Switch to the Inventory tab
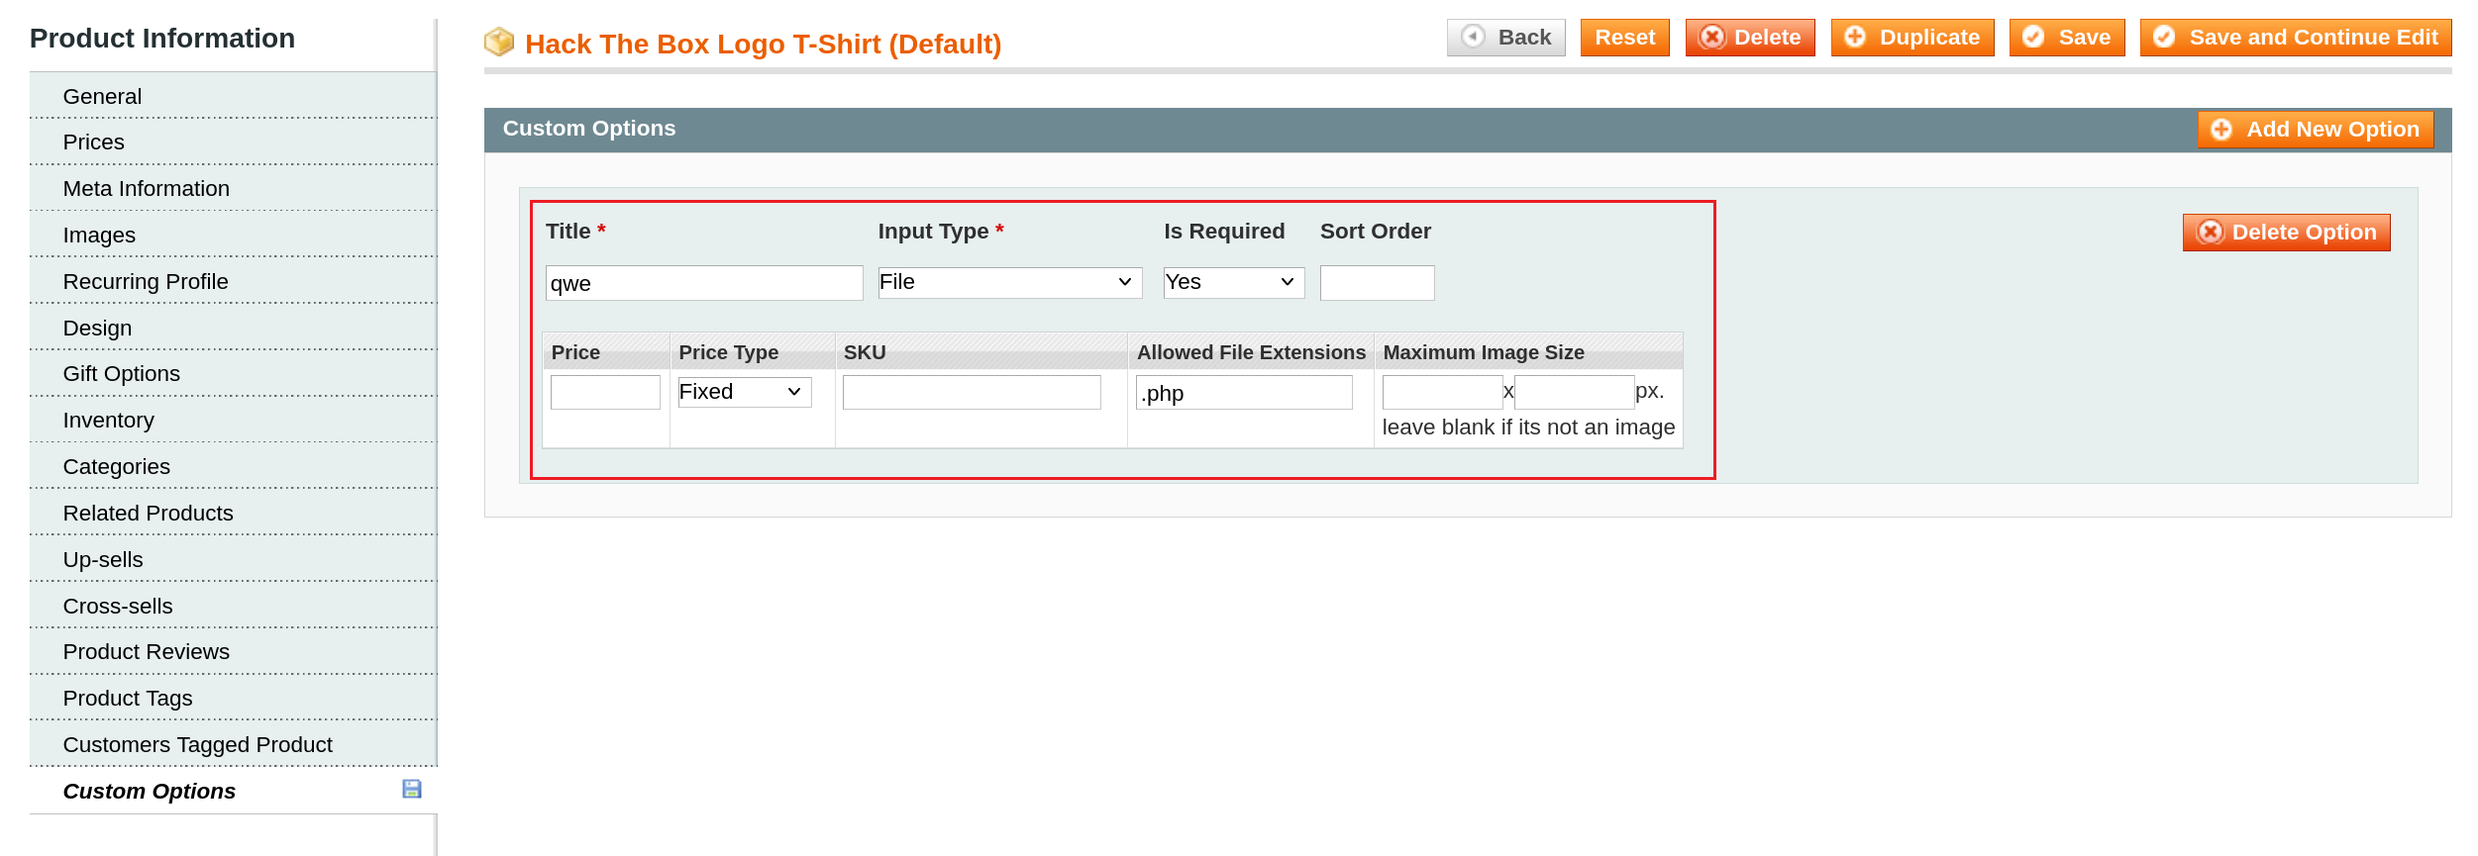2478x856 pixels. (233, 420)
